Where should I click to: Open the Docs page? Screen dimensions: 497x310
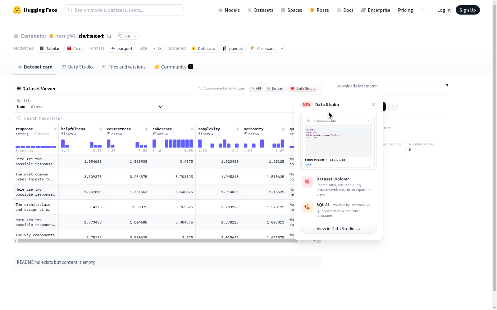point(345,10)
